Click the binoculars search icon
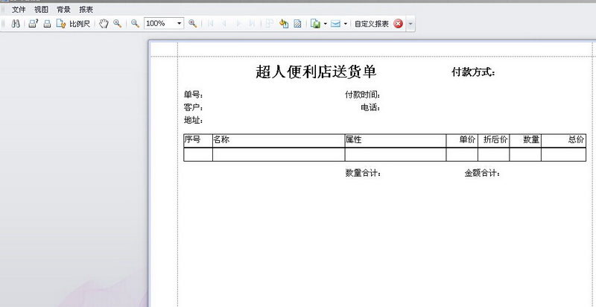The height and width of the screenshot is (307, 596). pos(16,24)
